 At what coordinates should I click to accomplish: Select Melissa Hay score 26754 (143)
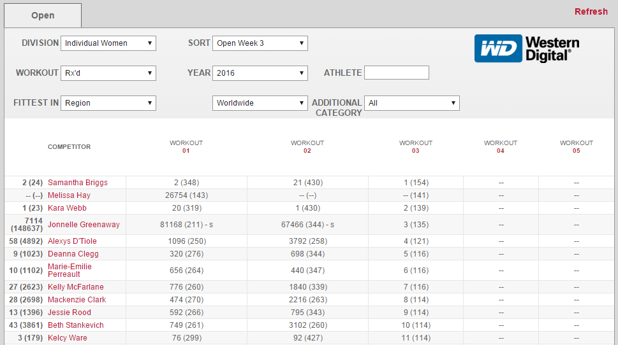click(x=186, y=195)
